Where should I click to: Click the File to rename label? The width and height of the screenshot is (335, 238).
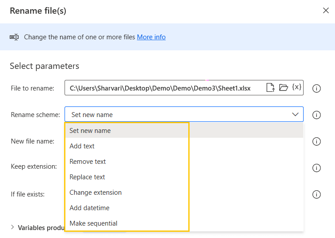tap(32, 88)
